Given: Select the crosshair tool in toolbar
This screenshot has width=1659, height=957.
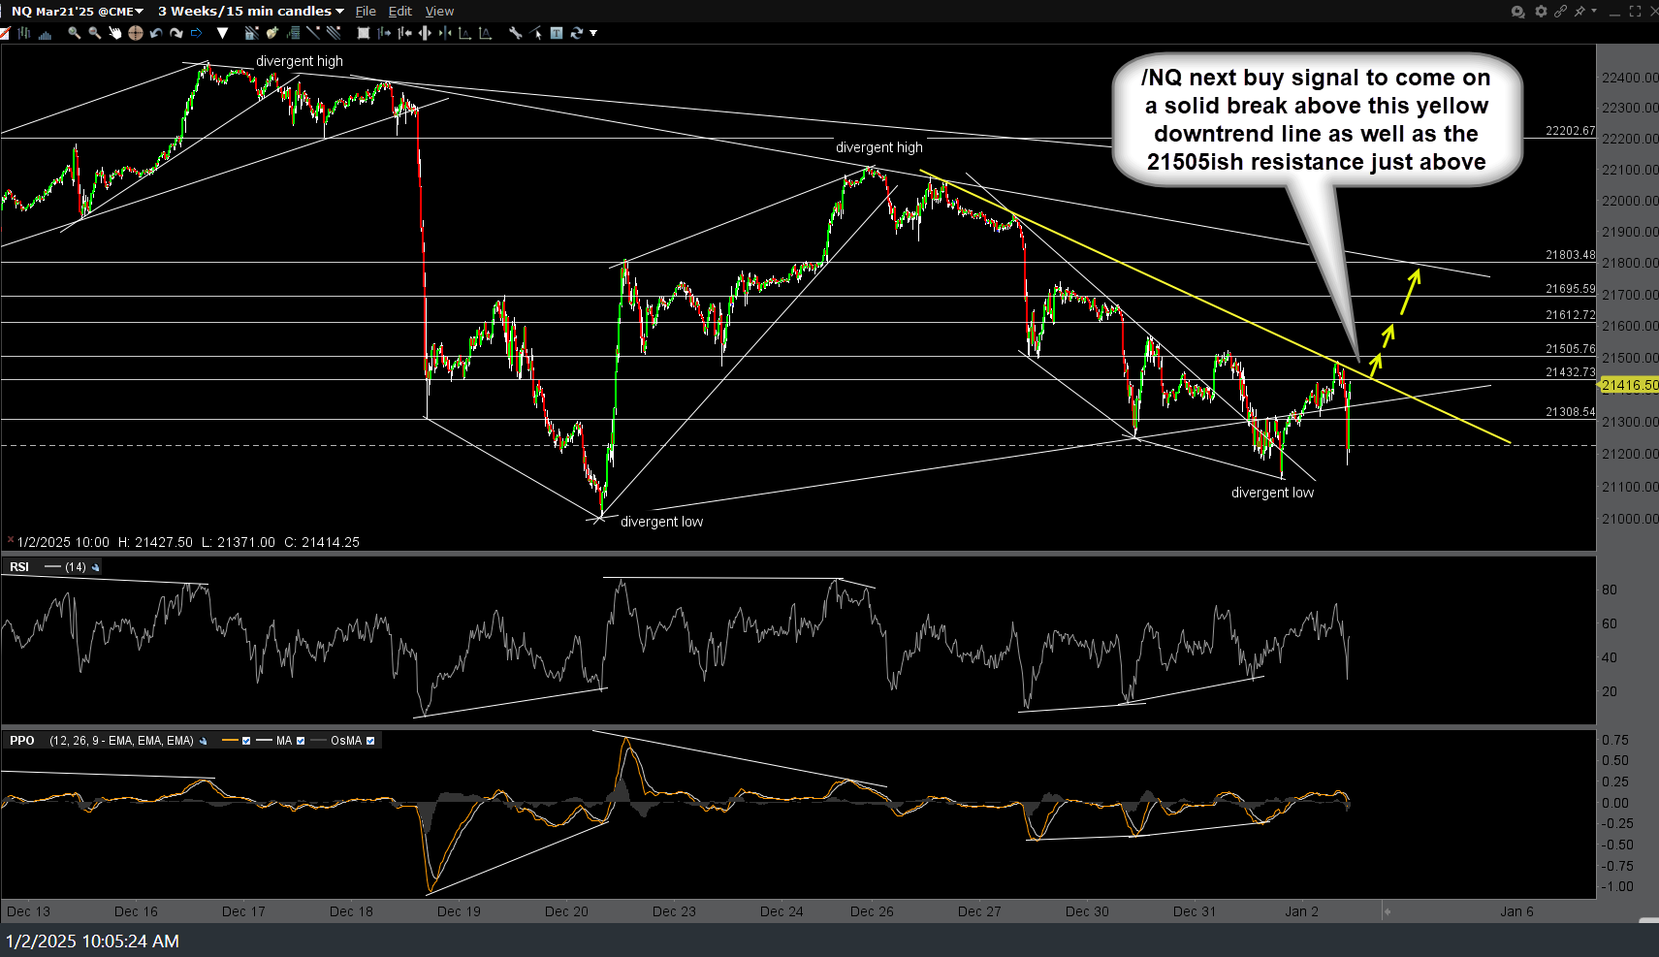Looking at the screenshot, I should [x=135, y=33].
